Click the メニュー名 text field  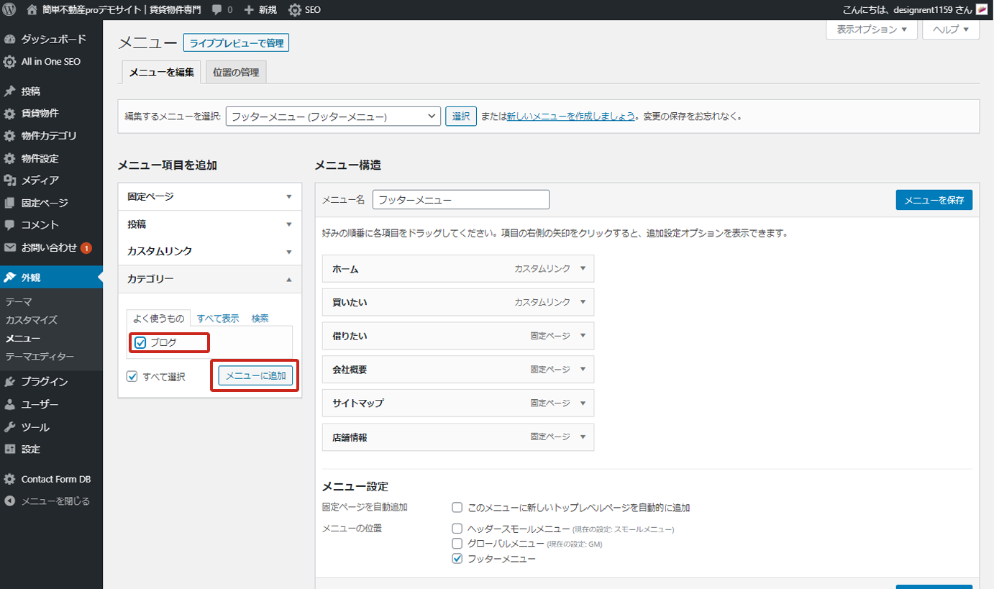tap(460, 200)
